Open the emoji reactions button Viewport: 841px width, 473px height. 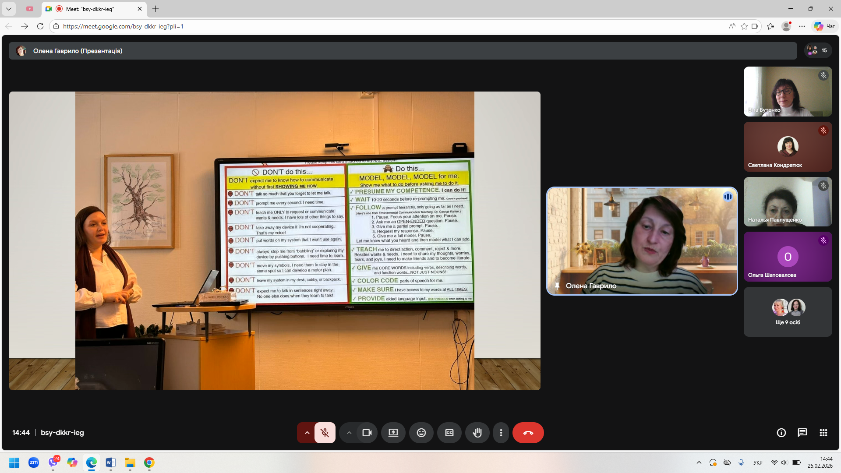pos(421,433)
